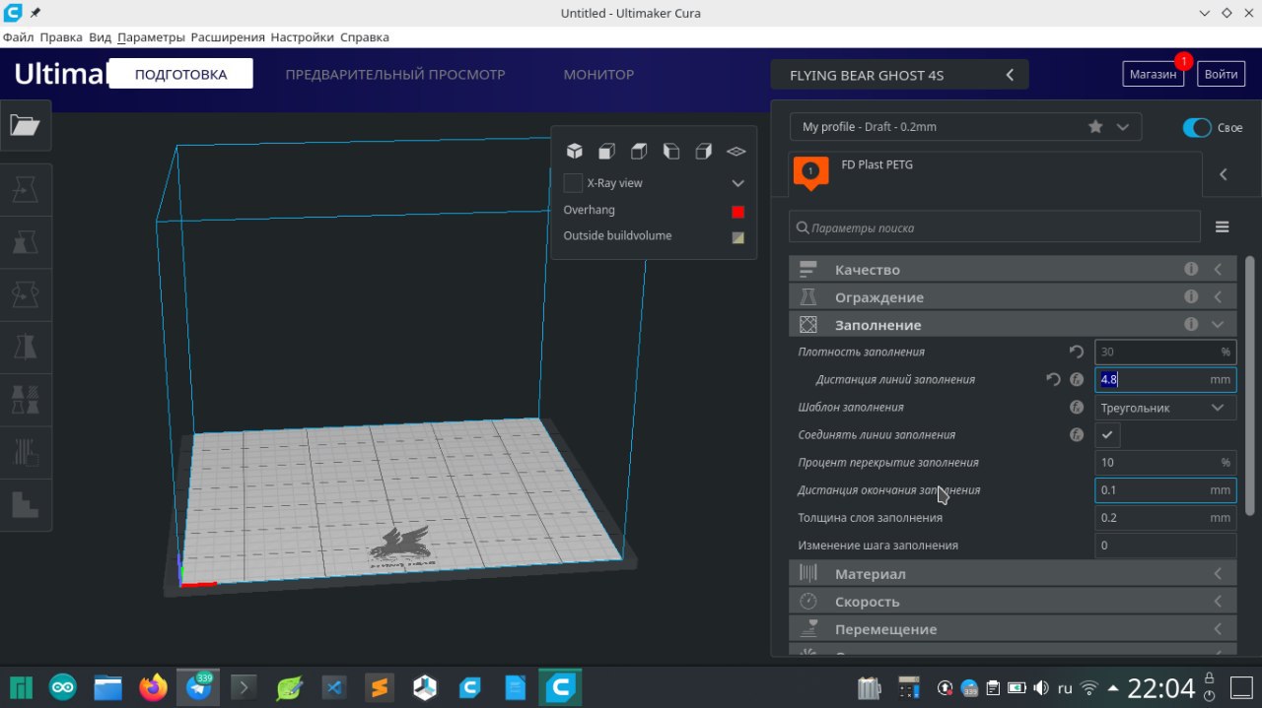This screenshot has width=1262, height=708.
Task: Open the Магазин marketplace
Action: [x=1153, y=74]
